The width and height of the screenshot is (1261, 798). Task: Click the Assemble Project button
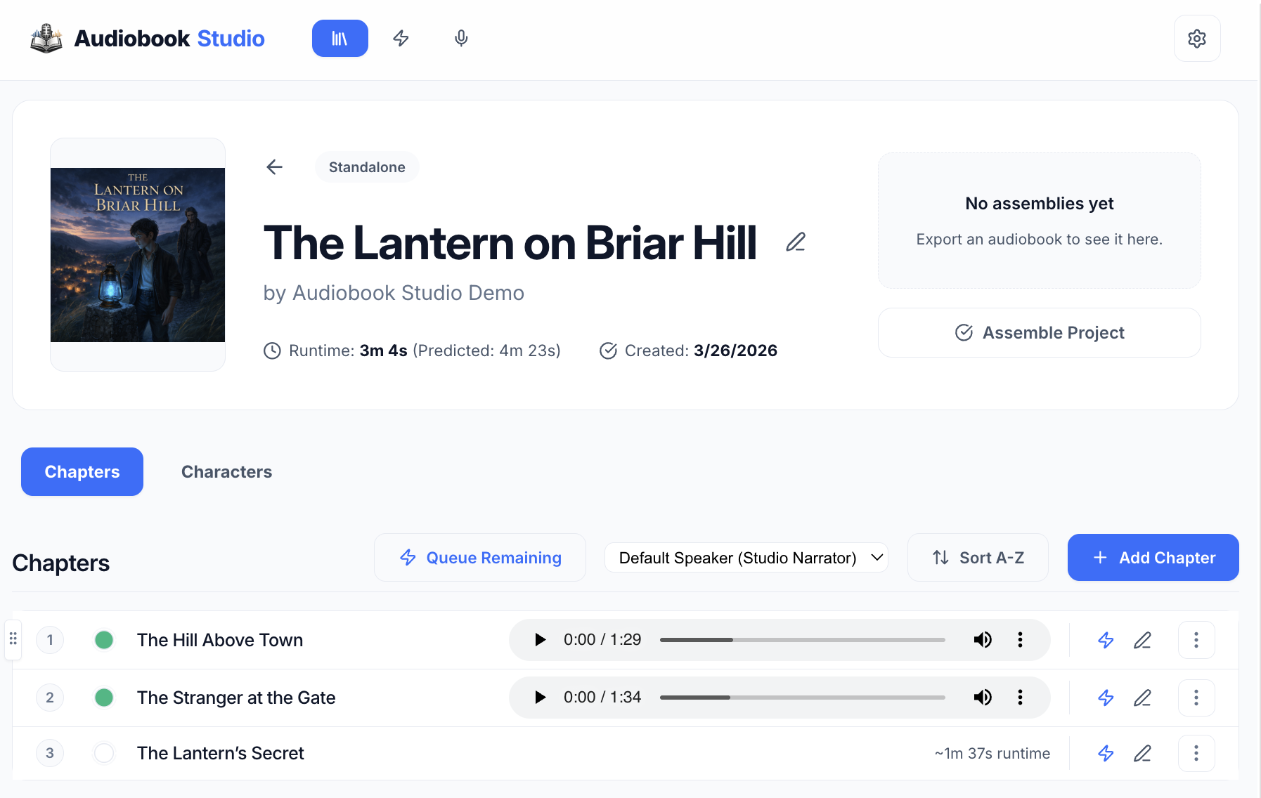pyautogui.click(x=1039, y=332)
